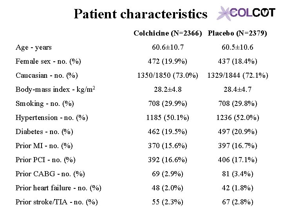
Task: Select the Prior CABG placebo value 81 (3.4%)
Action: (237, 174)
